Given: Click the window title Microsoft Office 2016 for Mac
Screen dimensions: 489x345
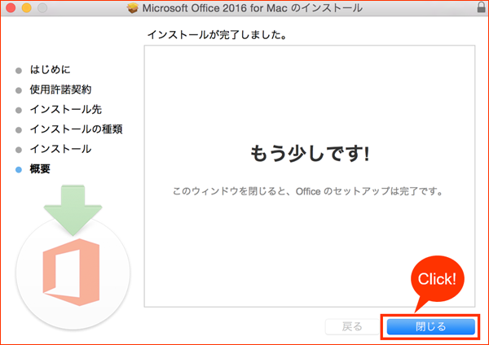Looking at the screenshot, I should (214, 8).
